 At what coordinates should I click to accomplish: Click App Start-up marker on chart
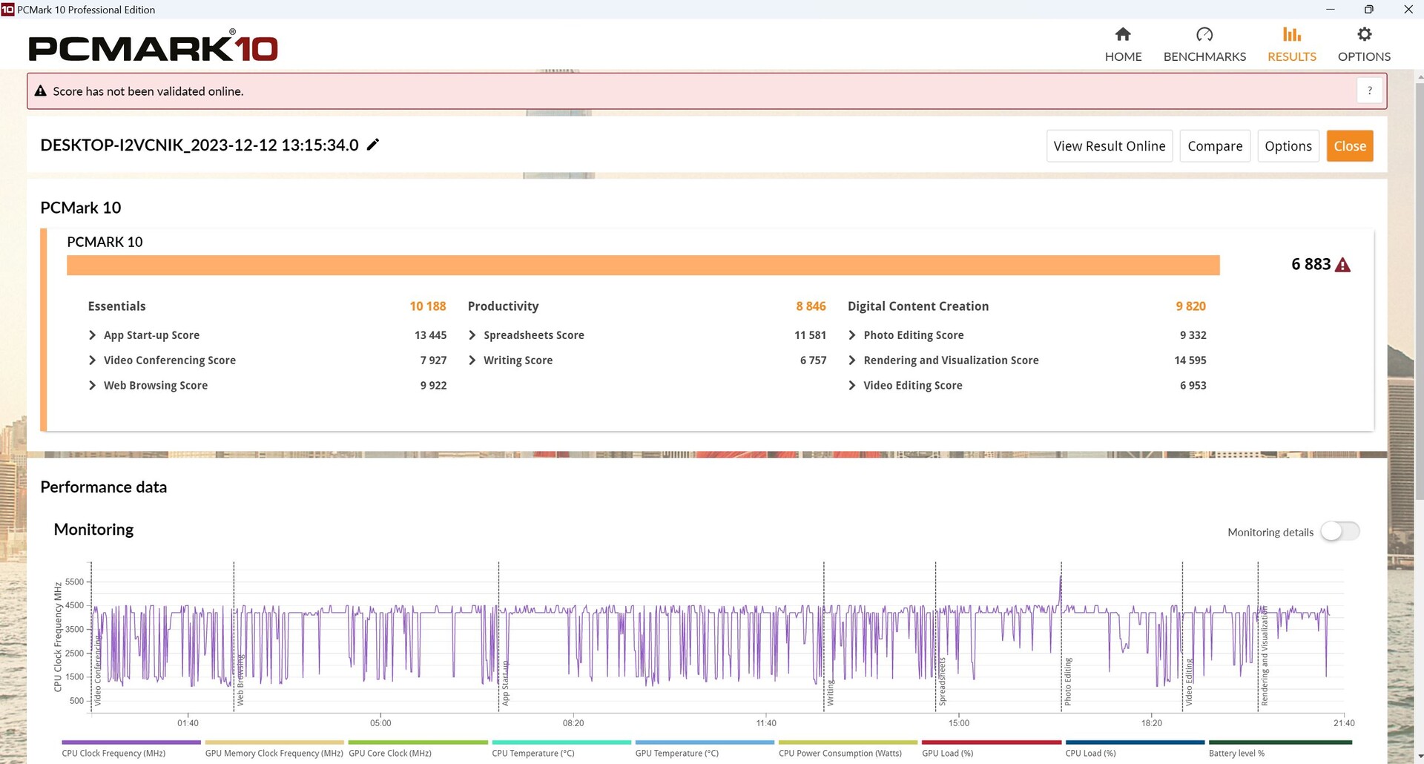(x=506, y=682)
